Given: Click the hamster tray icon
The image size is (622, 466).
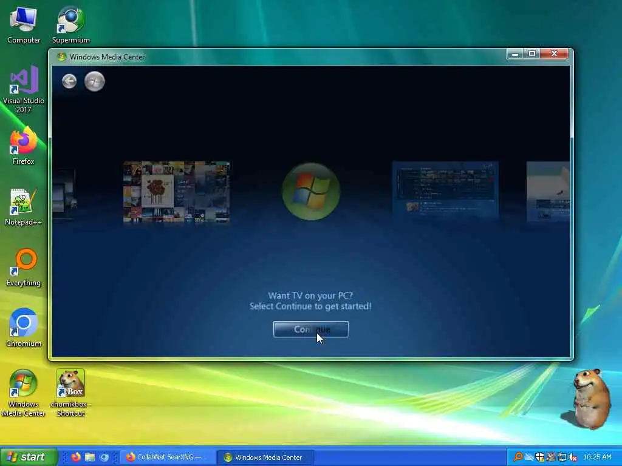Looking at the screenshot, I should (550, 457).
